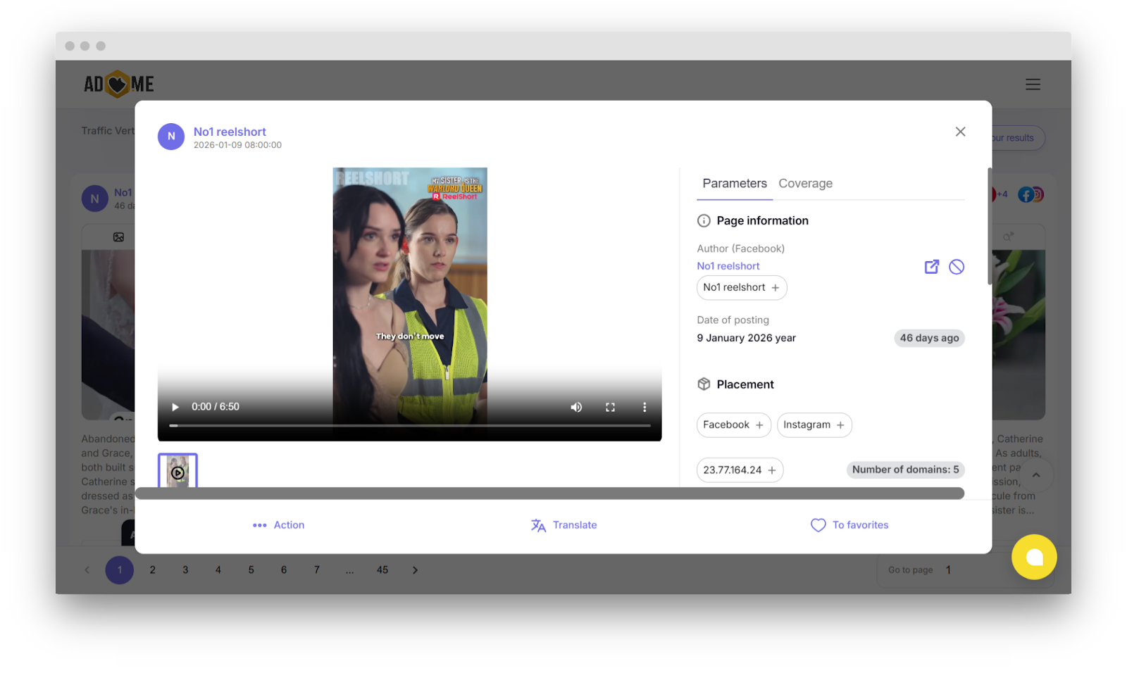Select the video thumbnail below the player

[177, 472]
